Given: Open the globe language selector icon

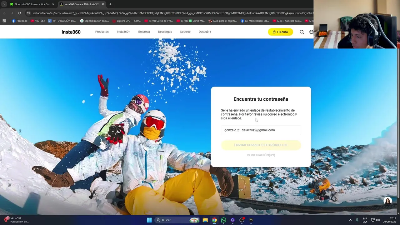Looking at the screenshot, I should click(311, 32).
